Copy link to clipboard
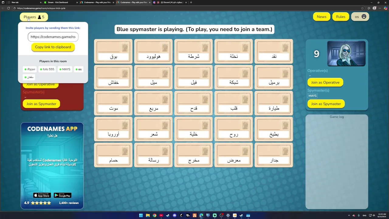The image size is (389, 219). coord(53,47)
